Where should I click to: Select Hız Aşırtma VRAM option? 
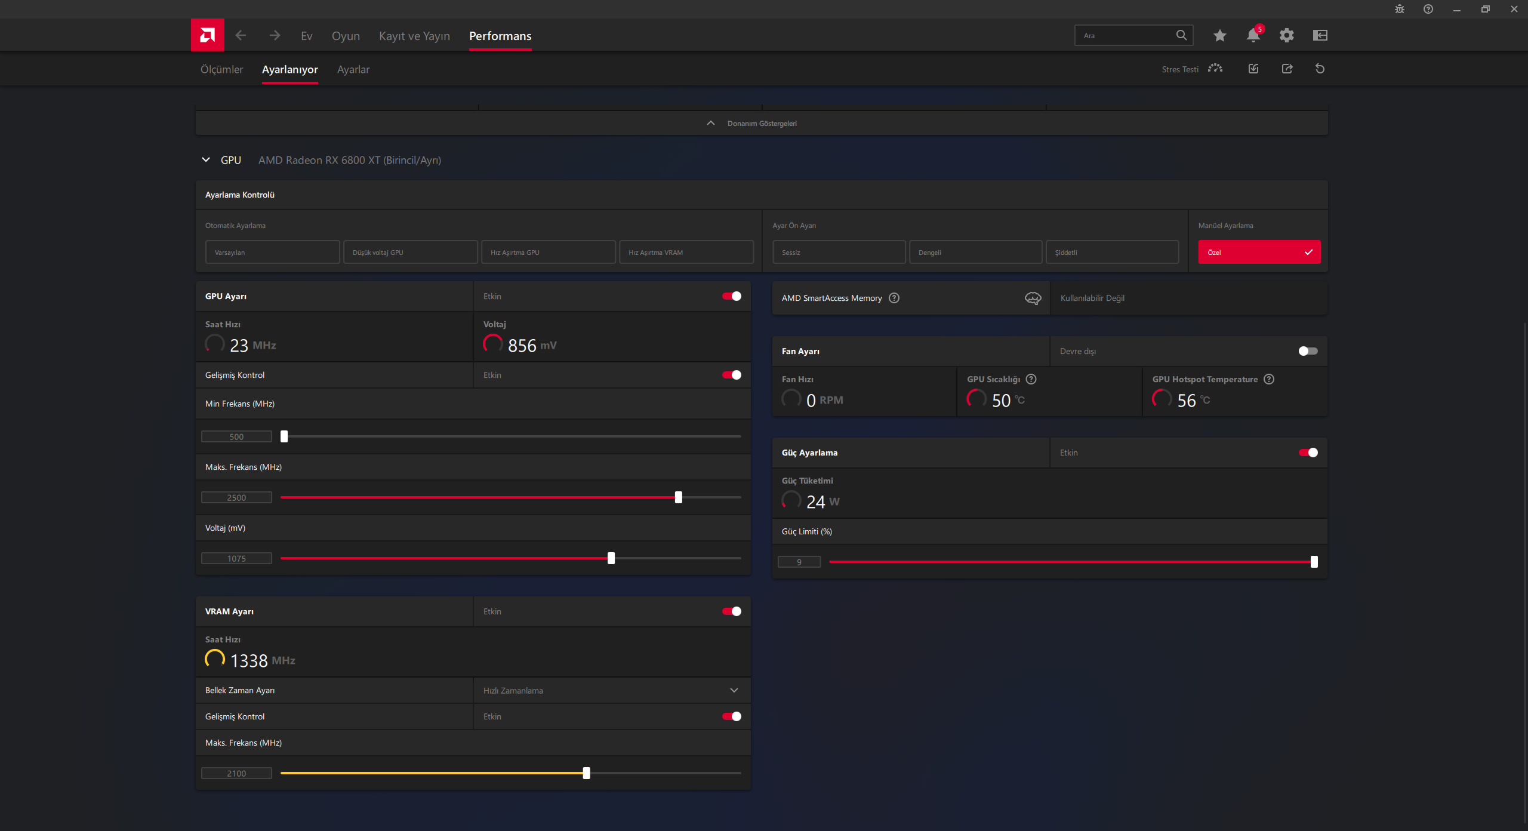coord(686,252)
